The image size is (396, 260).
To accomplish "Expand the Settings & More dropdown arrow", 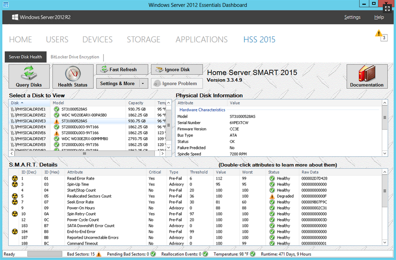I will pos(143,84).
